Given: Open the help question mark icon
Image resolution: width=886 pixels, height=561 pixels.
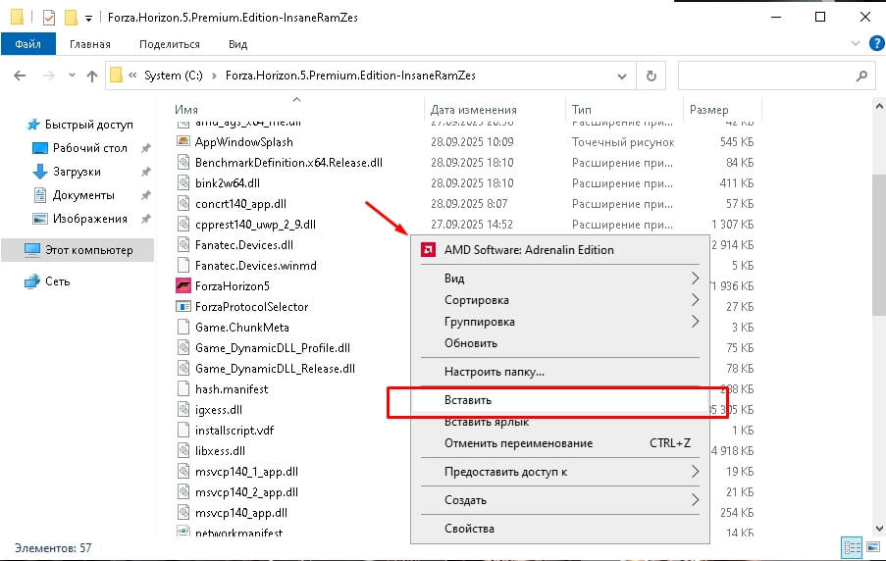Looking at the screenshot, I should click(x=876, y=43).
